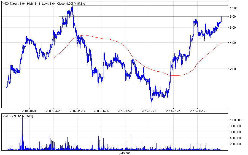Click the (C)Stooq copyright text
248x155 pixels.
125,153
